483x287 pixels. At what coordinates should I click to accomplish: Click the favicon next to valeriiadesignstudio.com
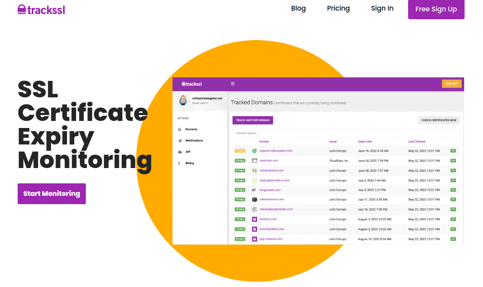pos(254,209)
